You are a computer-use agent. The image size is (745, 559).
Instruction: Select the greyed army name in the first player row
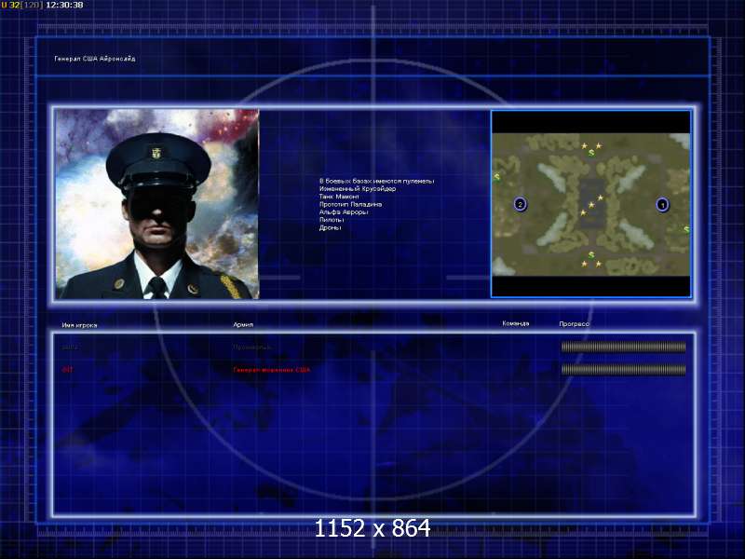[252, 347]
